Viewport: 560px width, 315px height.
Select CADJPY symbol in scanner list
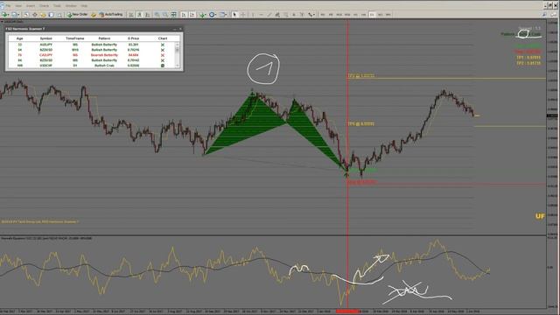tap(45, 55)
